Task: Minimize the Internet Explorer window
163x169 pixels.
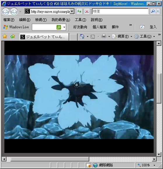Action: pyautogui.click(x=149, y=4)
